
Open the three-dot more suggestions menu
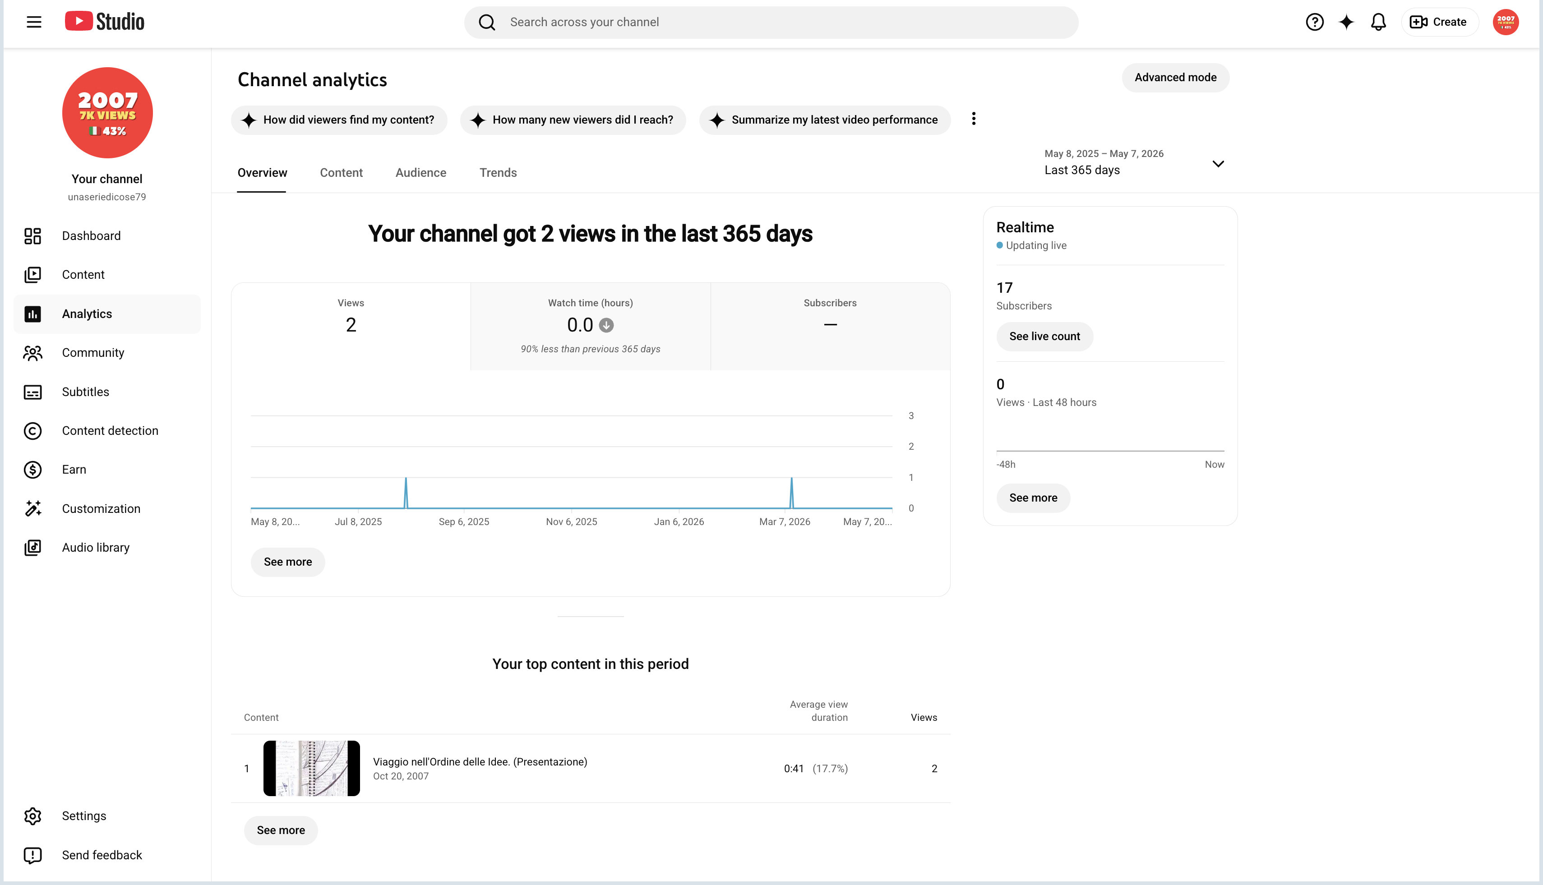[x=973, y=119]
